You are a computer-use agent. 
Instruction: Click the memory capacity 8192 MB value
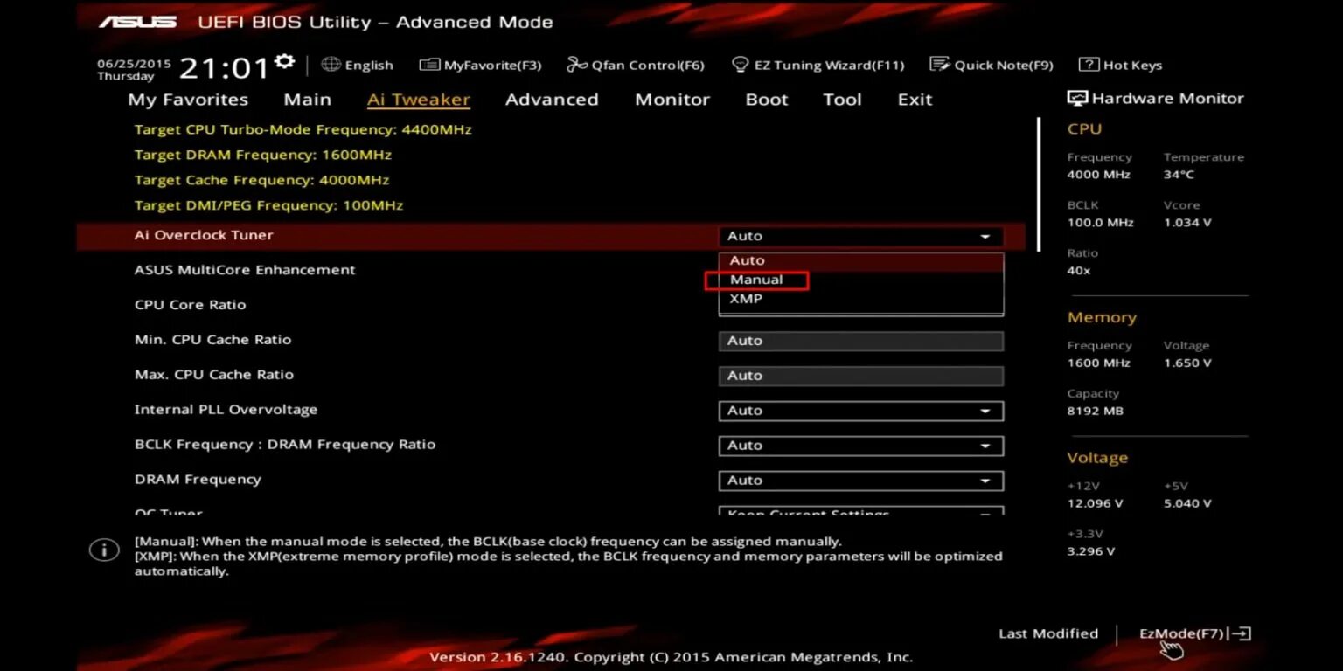point(1096,412)
